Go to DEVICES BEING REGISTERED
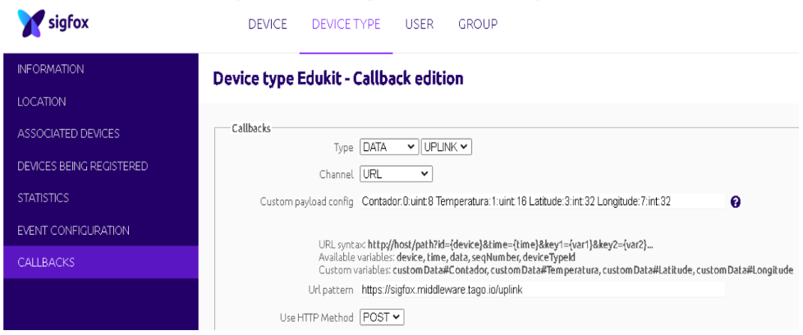 (x=101, y=166)
